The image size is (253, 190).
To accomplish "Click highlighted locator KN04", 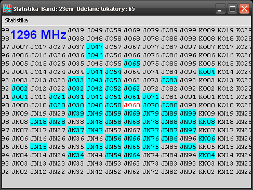I will pyautogui.click(x=207, y=155).
